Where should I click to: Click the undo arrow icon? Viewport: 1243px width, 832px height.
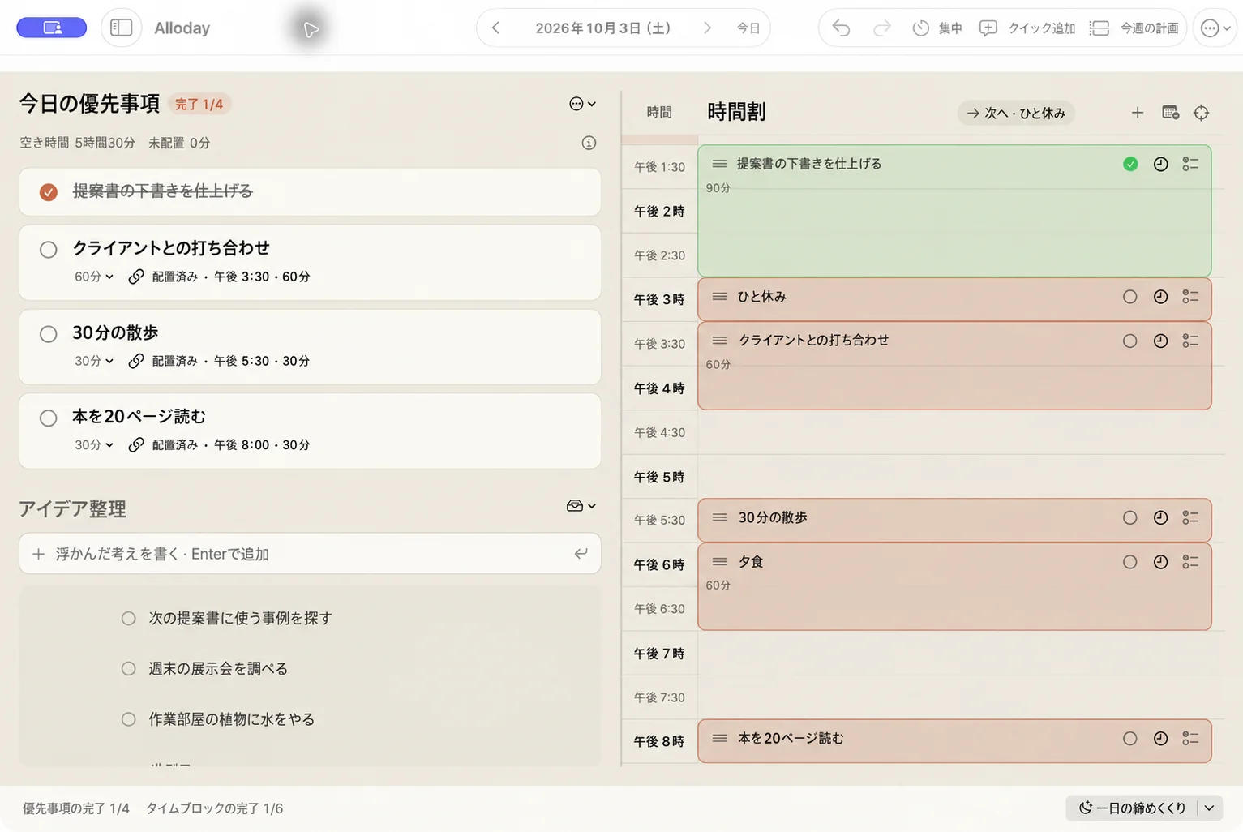tap(841, 28)
